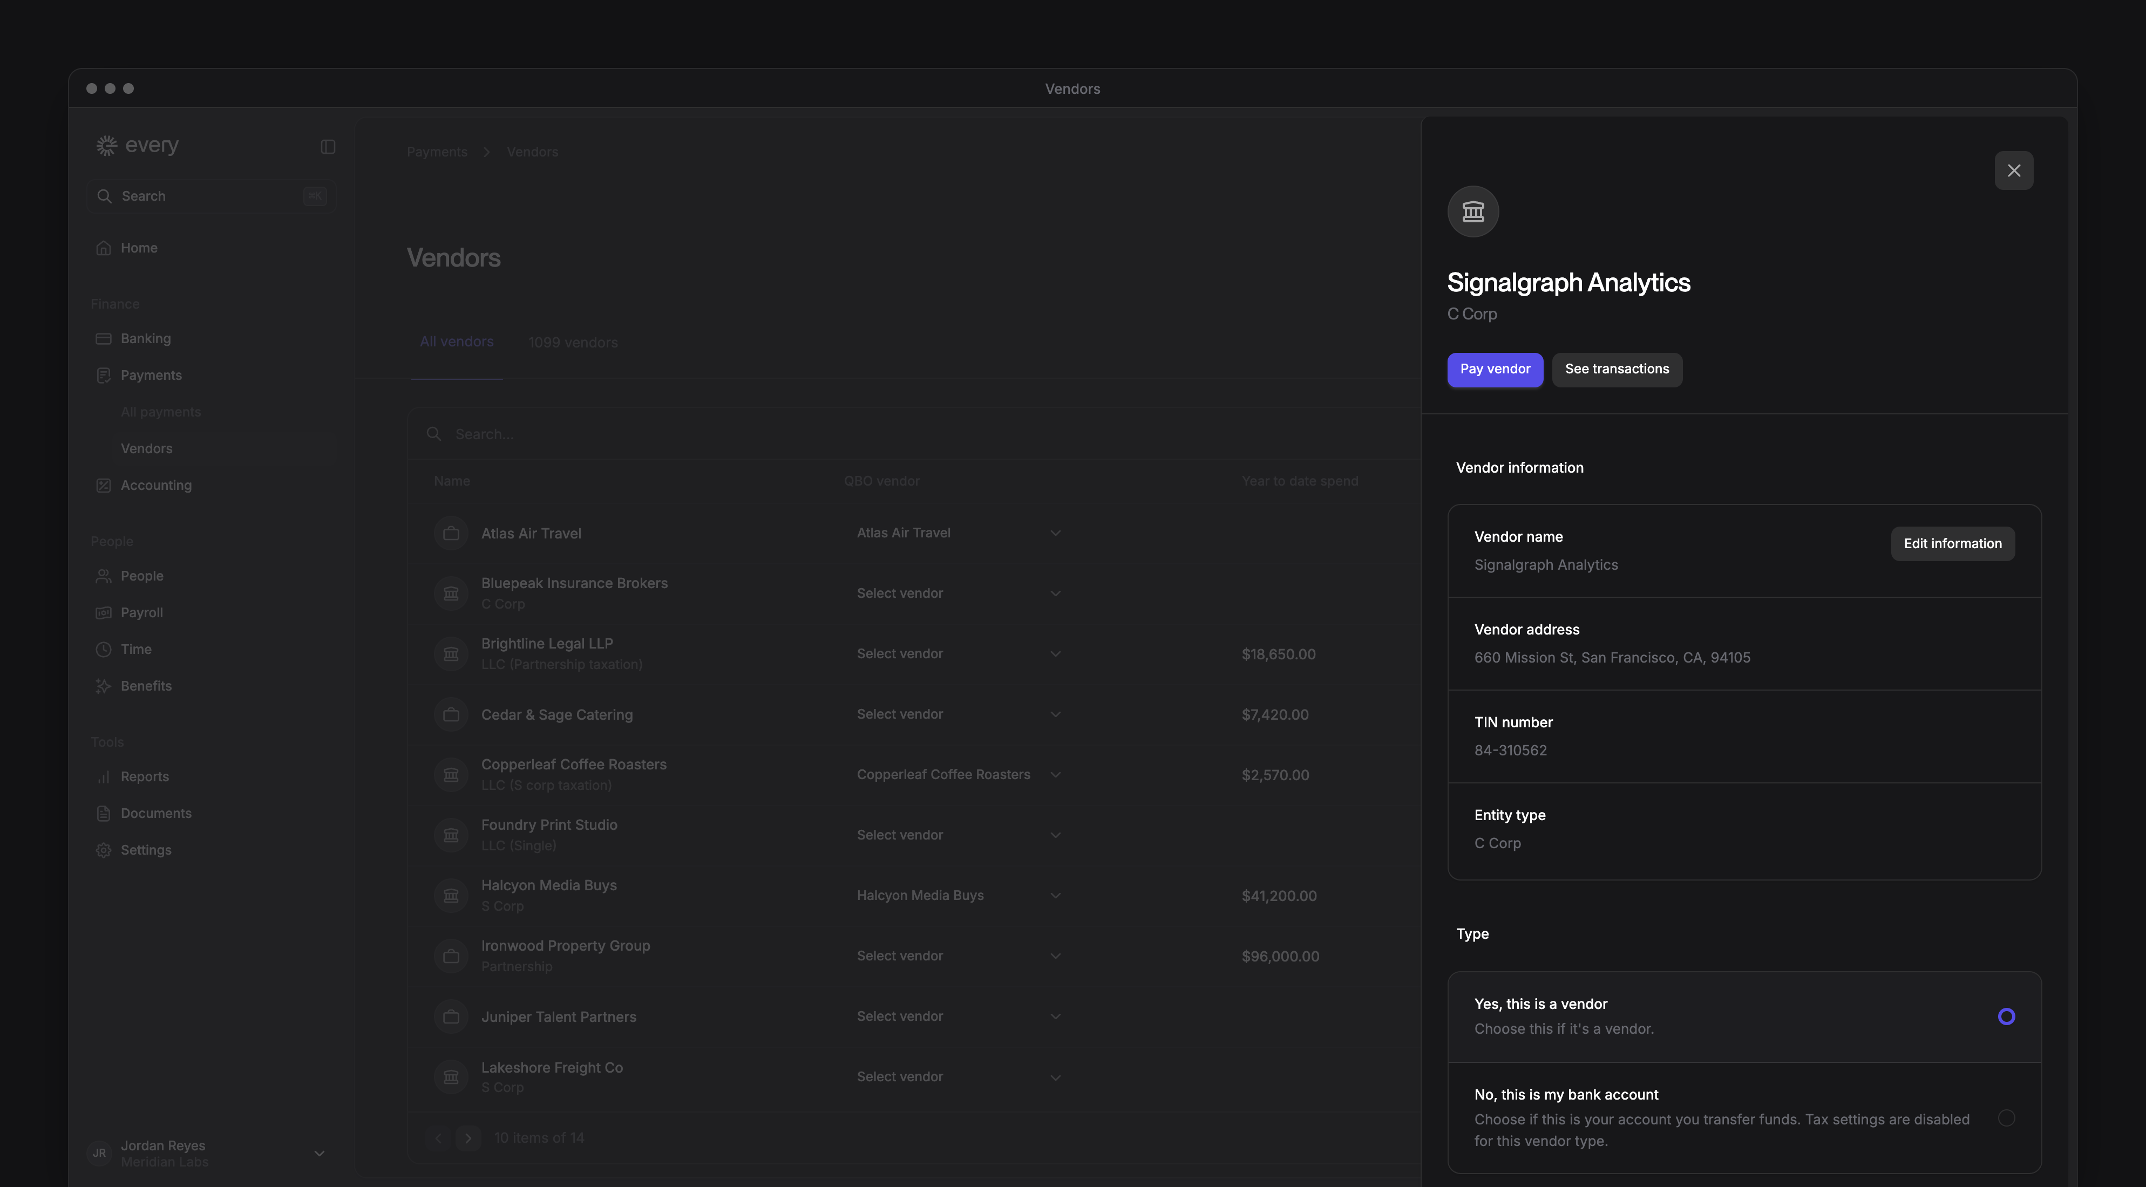
Task: Click the sidebar search magnifier icon
Action: 104,196
